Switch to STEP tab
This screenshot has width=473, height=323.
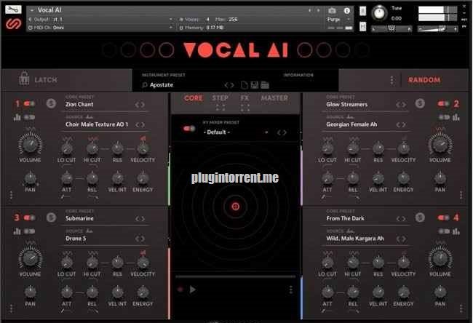[220, 98]
